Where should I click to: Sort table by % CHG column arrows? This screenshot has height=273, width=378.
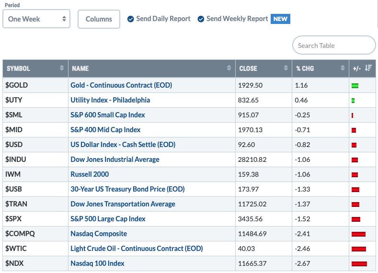(x=343, y=68)
